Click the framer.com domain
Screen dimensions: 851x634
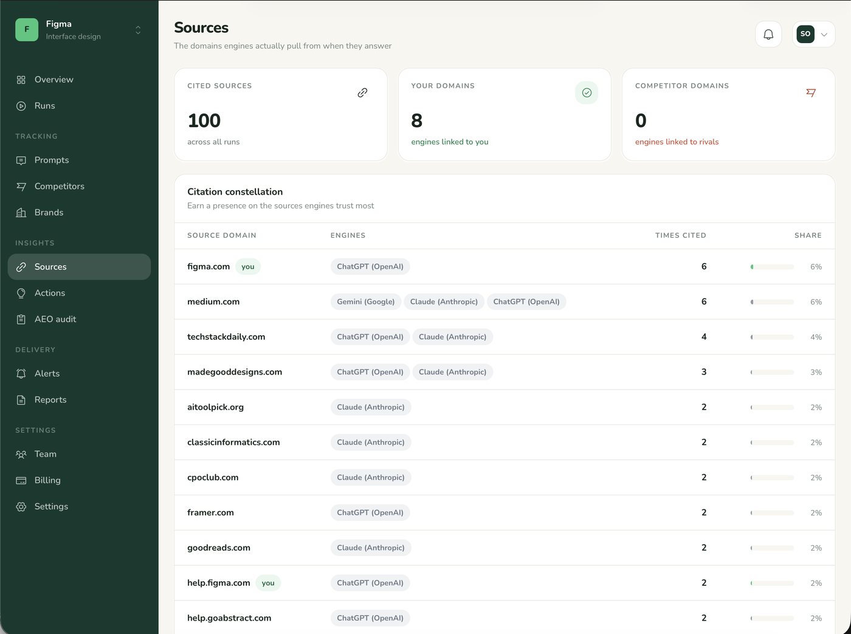tap(210, 512)
